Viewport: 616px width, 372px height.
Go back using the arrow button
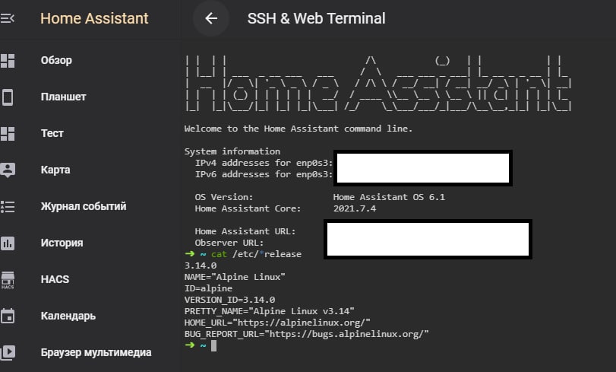[x=211, y=18]
